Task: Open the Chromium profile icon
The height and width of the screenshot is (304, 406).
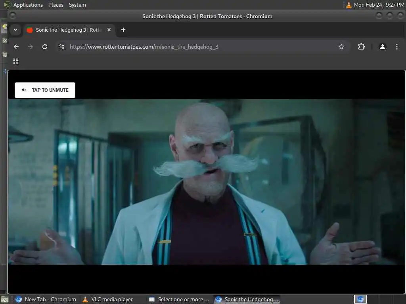Action: pyautogui.click(x=382, y=47)
